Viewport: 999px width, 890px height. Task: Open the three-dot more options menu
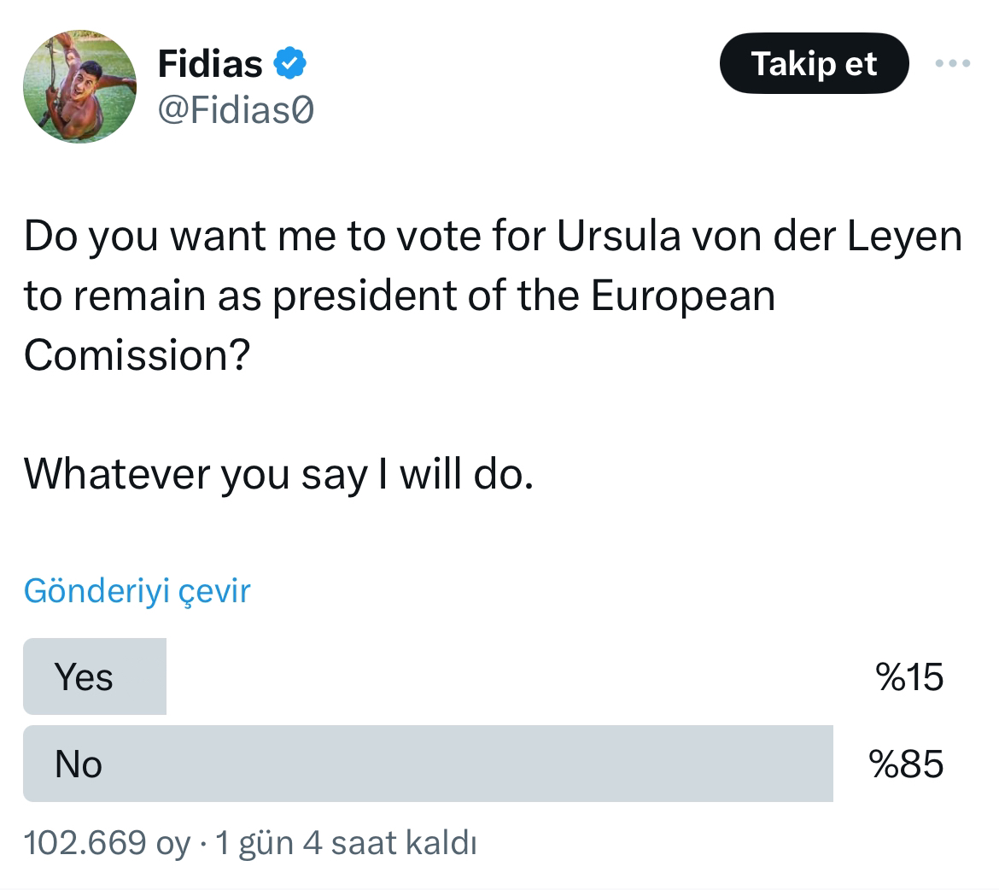952,63
